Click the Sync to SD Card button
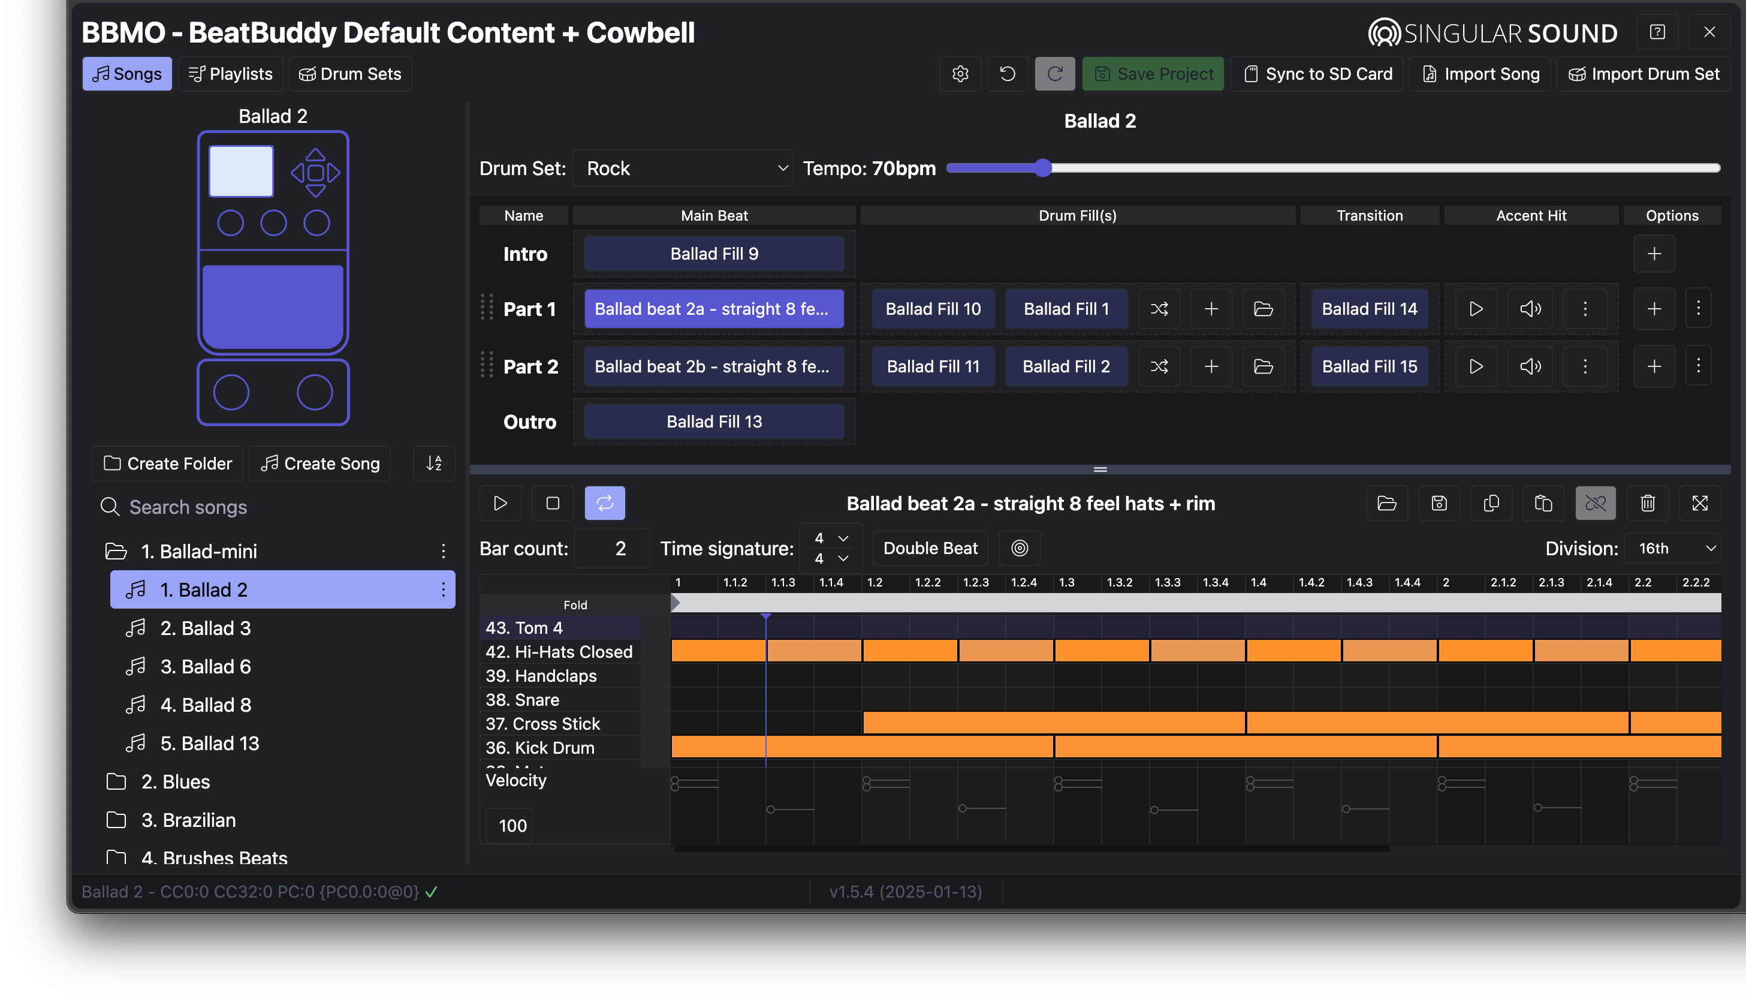 click(1317, 74)
